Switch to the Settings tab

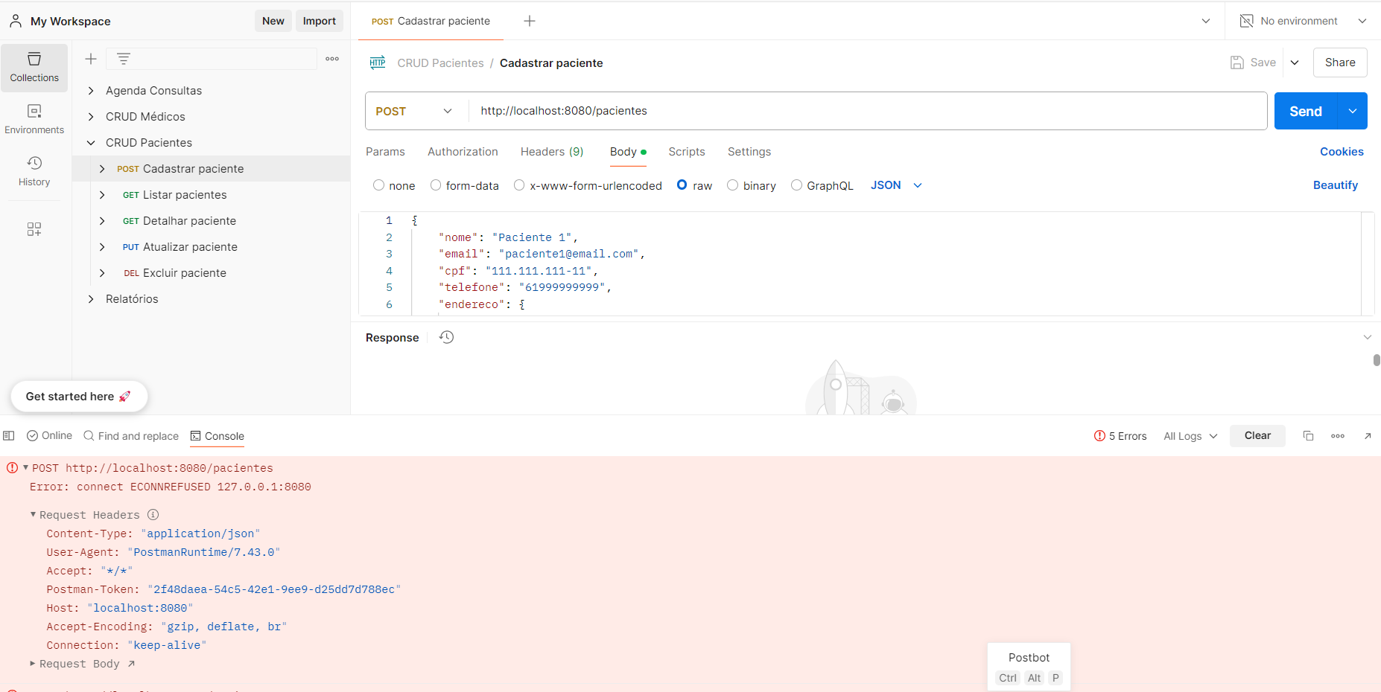(749, 152)
